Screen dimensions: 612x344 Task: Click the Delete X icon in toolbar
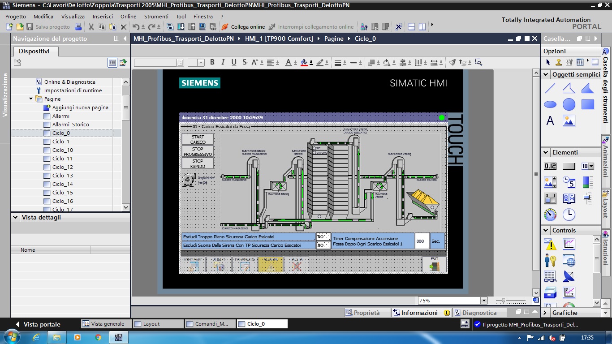[124, 27]
